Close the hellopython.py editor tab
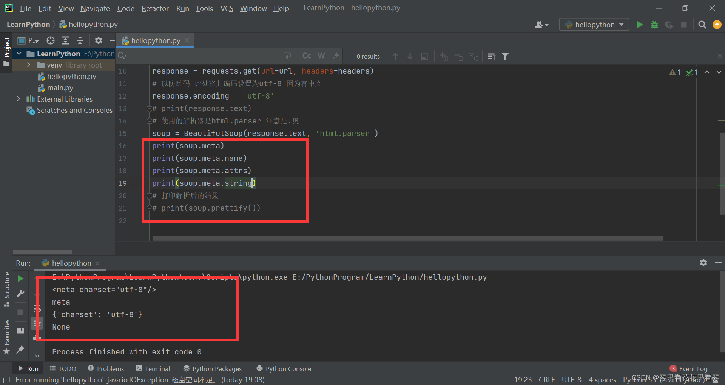This screenshot has height=385, width=725. coord(187,40)
